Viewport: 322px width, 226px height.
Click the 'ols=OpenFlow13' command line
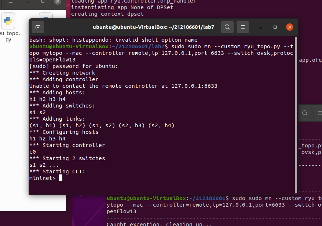52,60
